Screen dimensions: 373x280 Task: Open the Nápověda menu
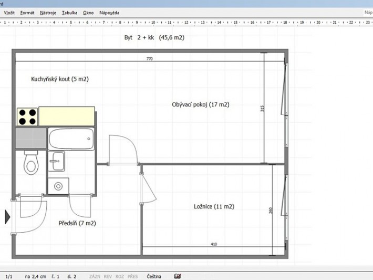pos(109,12)
